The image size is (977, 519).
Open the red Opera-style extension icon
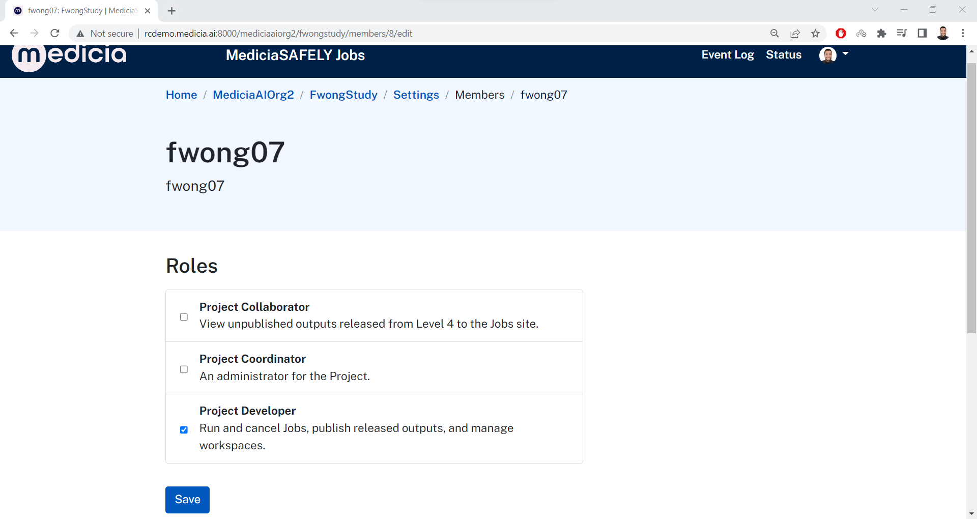[841, 34]
